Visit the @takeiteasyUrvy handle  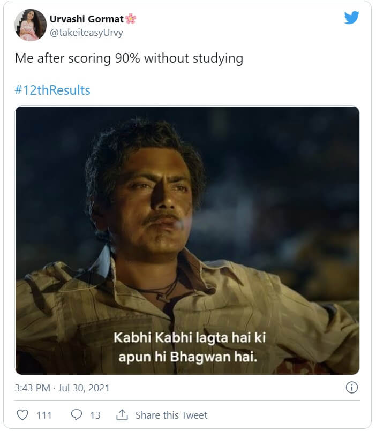tap(86, 32)
